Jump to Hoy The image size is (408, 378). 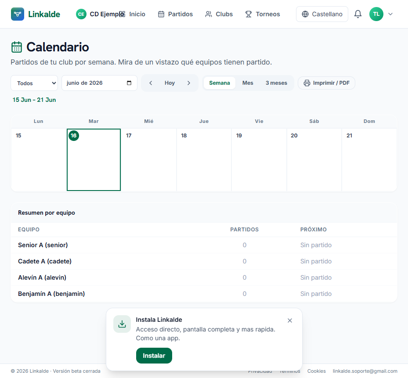tap(170, 83)
